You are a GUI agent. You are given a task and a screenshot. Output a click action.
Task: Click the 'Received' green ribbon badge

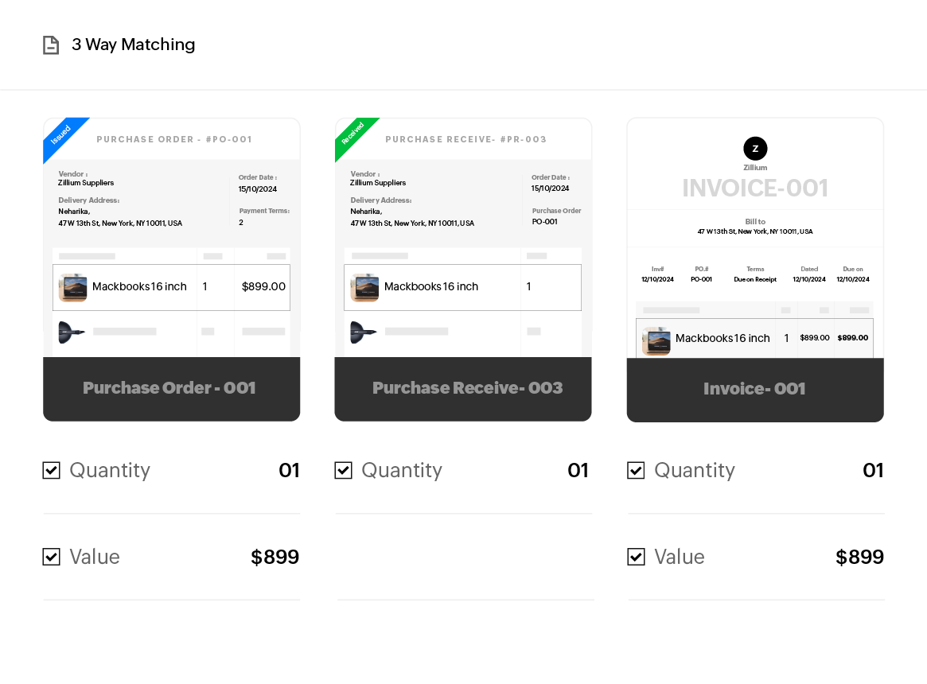353,137
